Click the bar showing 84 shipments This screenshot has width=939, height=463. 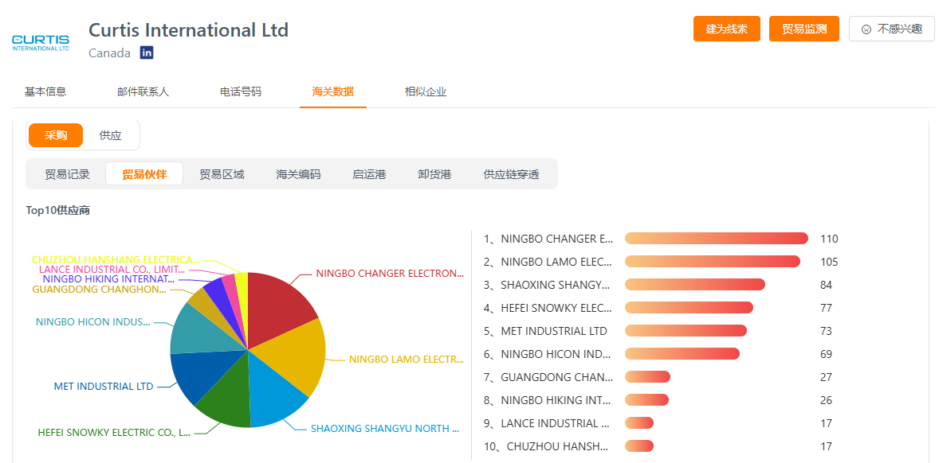tap(694, 284)
